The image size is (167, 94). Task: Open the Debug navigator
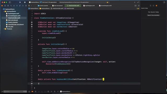tap(20, 5)
